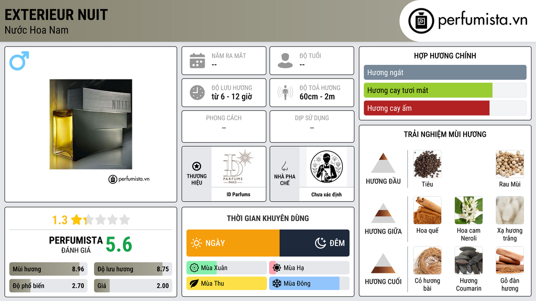Viewport: 536px width, 301px height.
Task: Click the DỊP SỬ DỤNG occasion box
Action: click(x=312, y=126)
